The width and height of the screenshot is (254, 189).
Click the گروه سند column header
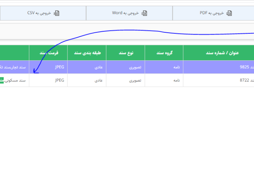[x=164, y=53]
